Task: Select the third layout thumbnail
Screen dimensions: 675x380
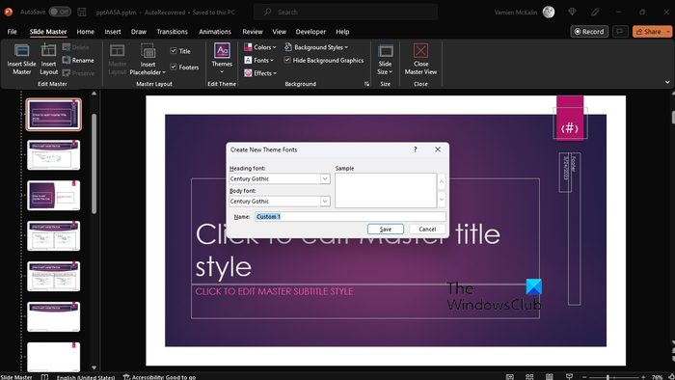Action: (53, 236)
